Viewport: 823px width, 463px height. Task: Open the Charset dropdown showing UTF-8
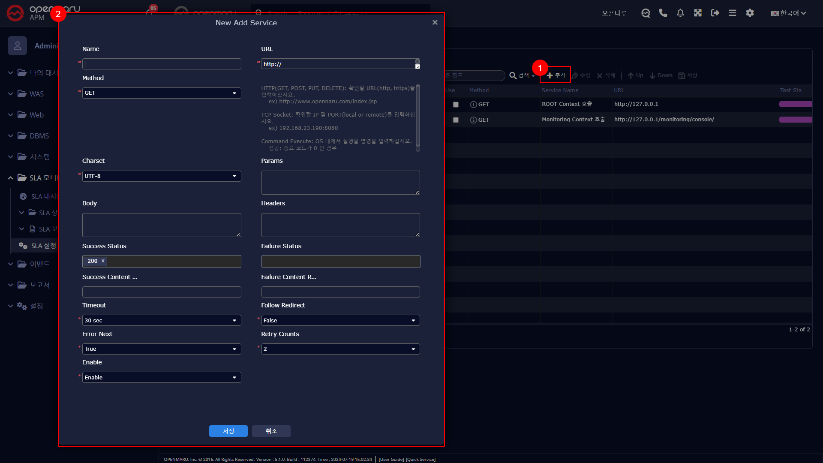tap(161, 176)
